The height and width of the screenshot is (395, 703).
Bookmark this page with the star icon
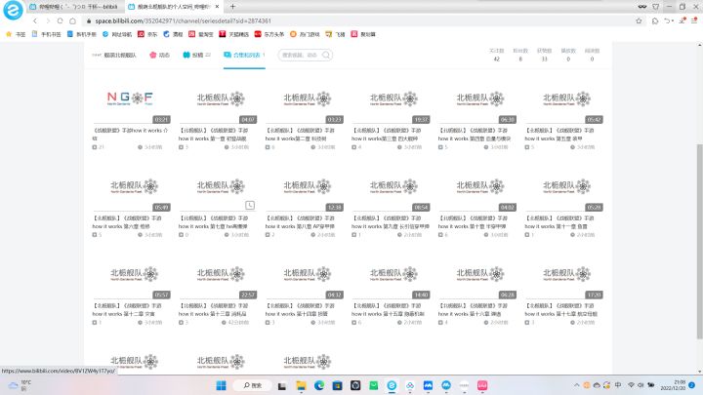pos(639,20)
